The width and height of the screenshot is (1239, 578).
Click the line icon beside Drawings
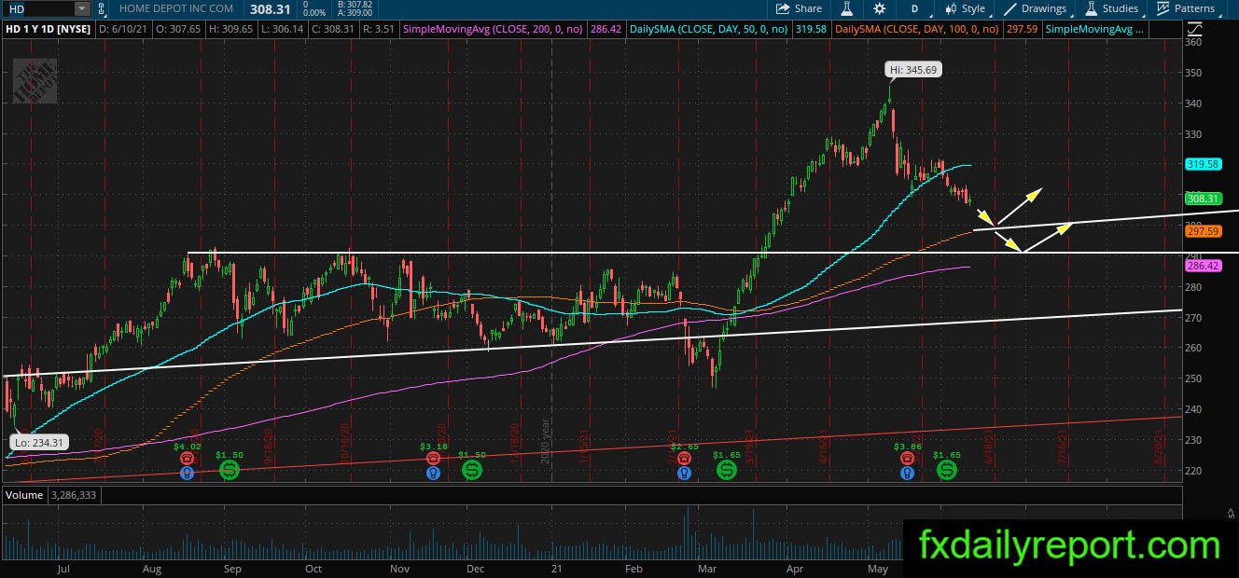click(1011, 8)
